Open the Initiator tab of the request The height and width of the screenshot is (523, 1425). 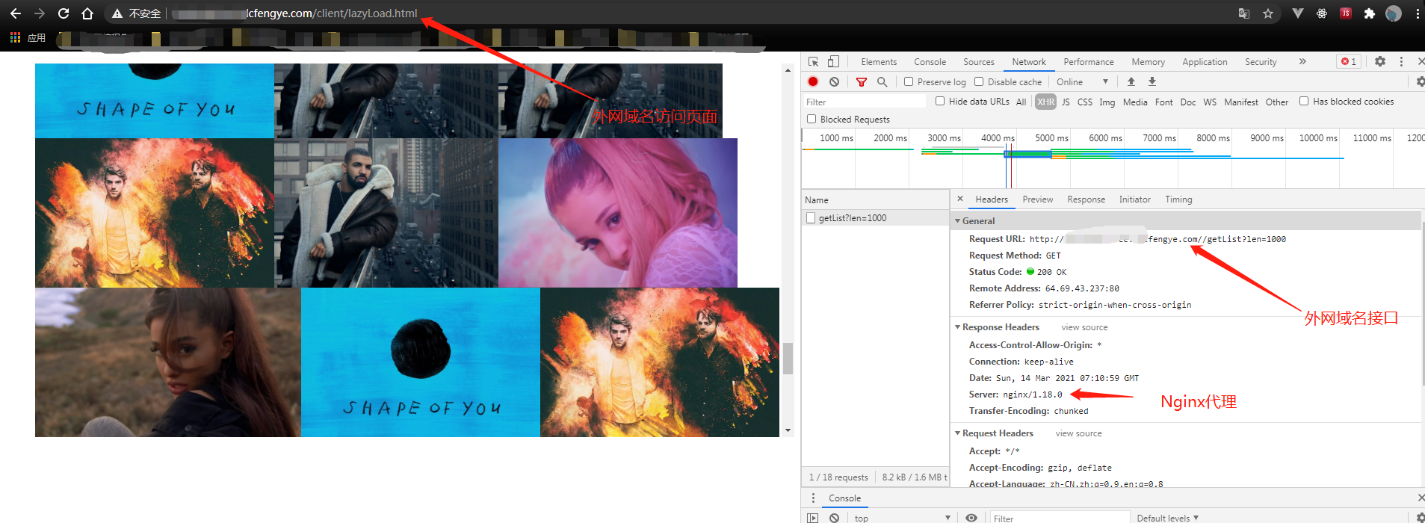coord(1135,199)
